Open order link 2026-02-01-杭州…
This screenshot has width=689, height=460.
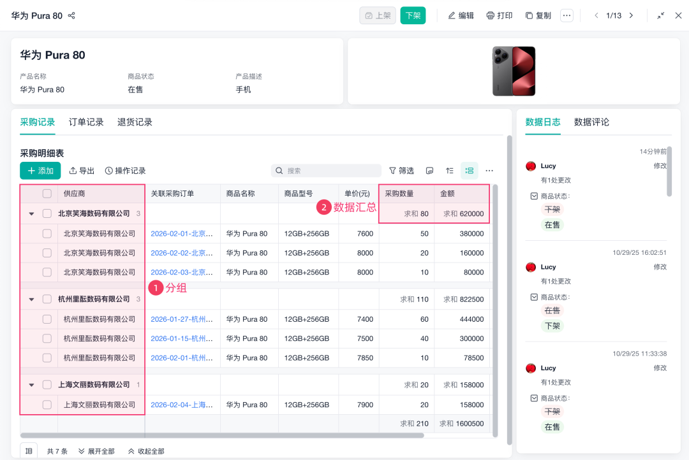181,358
